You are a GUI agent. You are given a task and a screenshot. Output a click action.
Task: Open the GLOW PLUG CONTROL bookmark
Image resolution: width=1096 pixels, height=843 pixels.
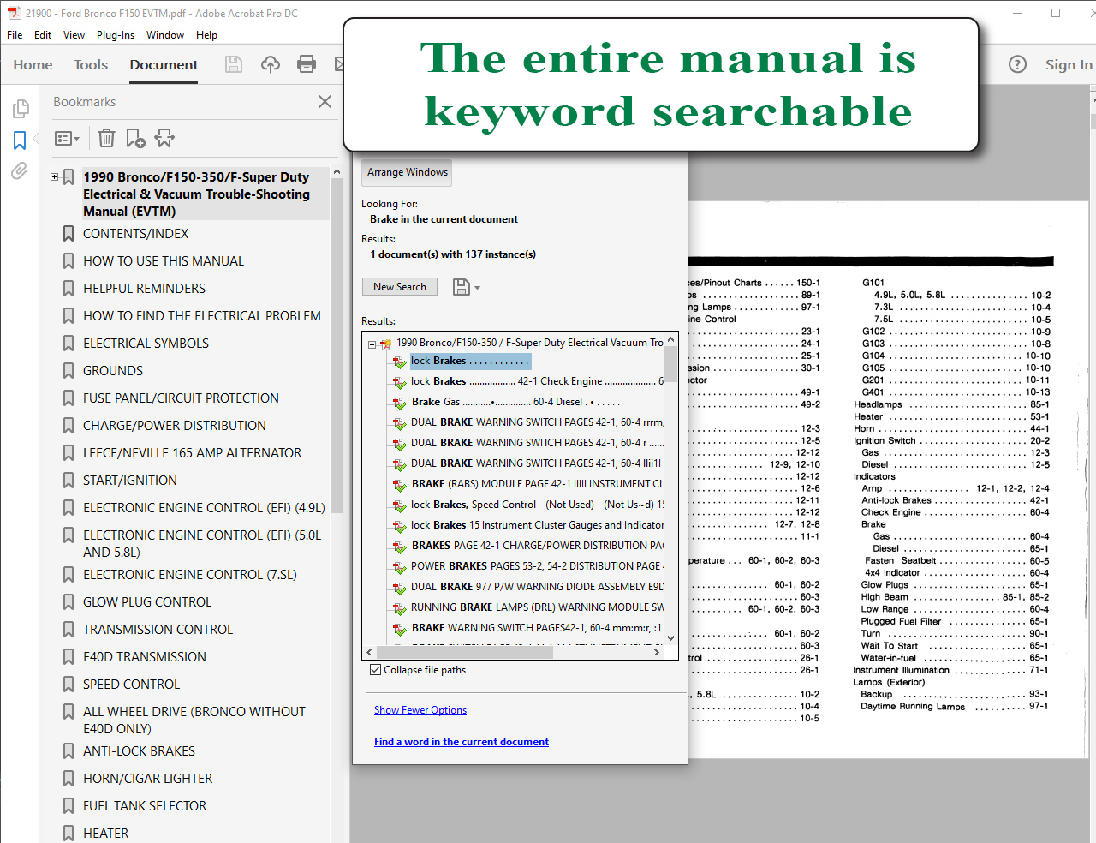pos(146,602)
